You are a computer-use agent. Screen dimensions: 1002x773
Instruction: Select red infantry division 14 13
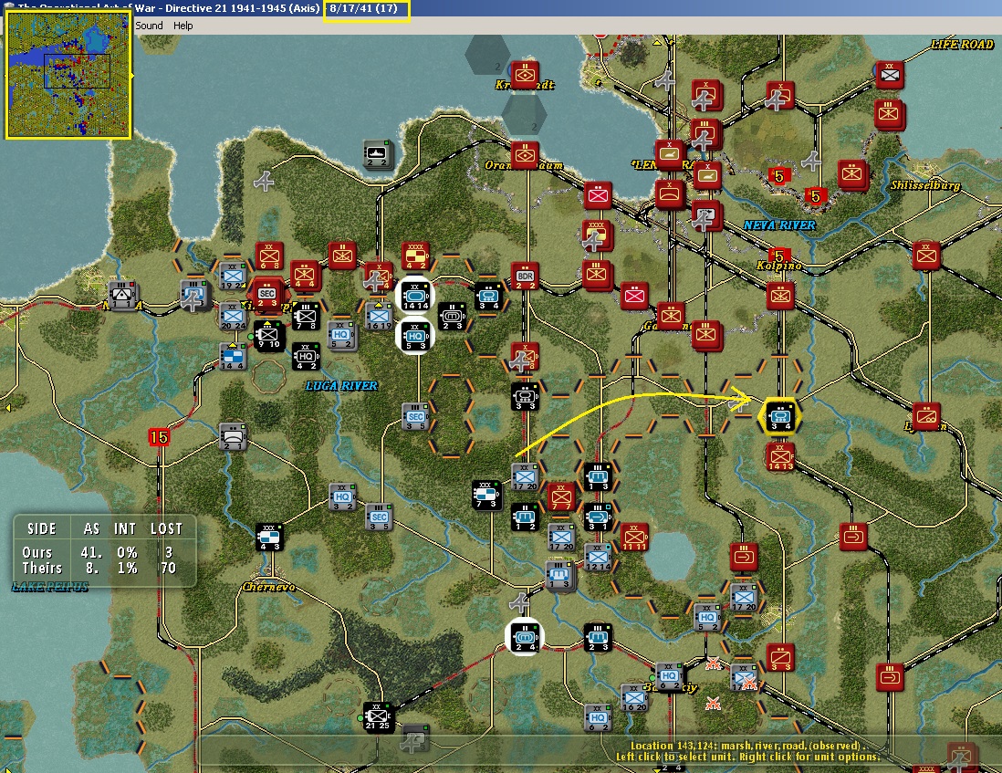[x=779, y=456]
